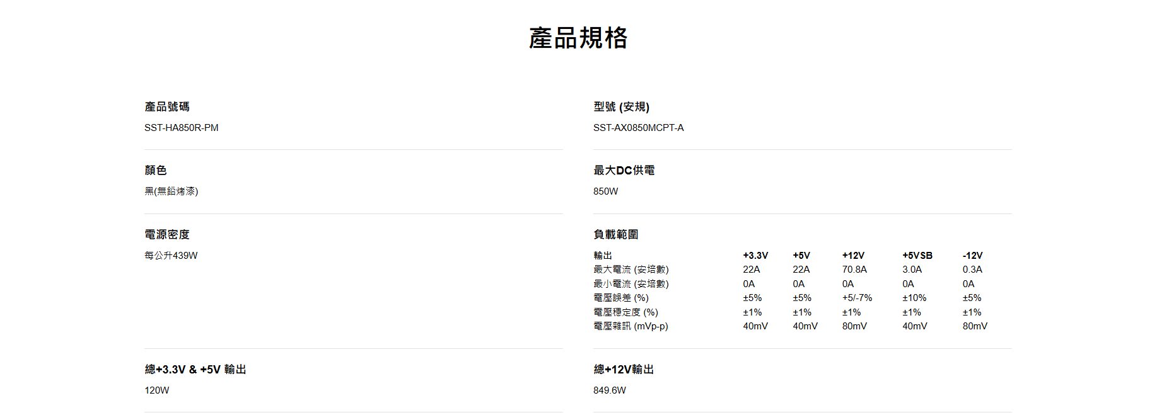Screen dimensions: 1152x415
Task: Click the 120W combined output value
Action: click(157, 390)
